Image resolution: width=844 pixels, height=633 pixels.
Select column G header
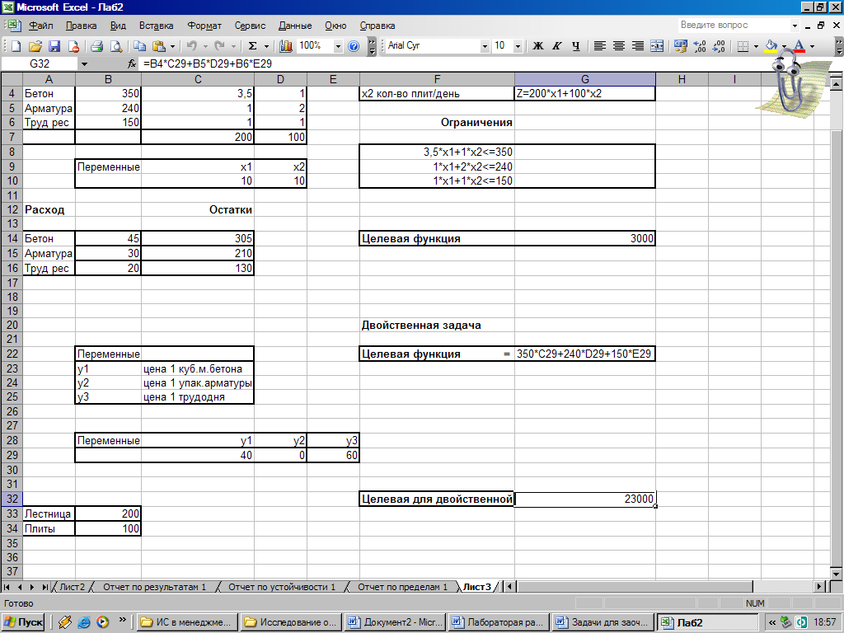pyautogui.click(x=584, y=80)
